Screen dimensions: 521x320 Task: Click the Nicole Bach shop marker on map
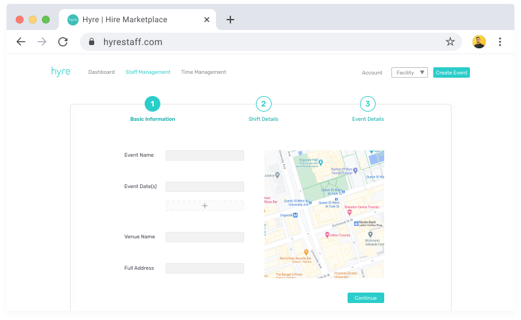pos(356,223)
